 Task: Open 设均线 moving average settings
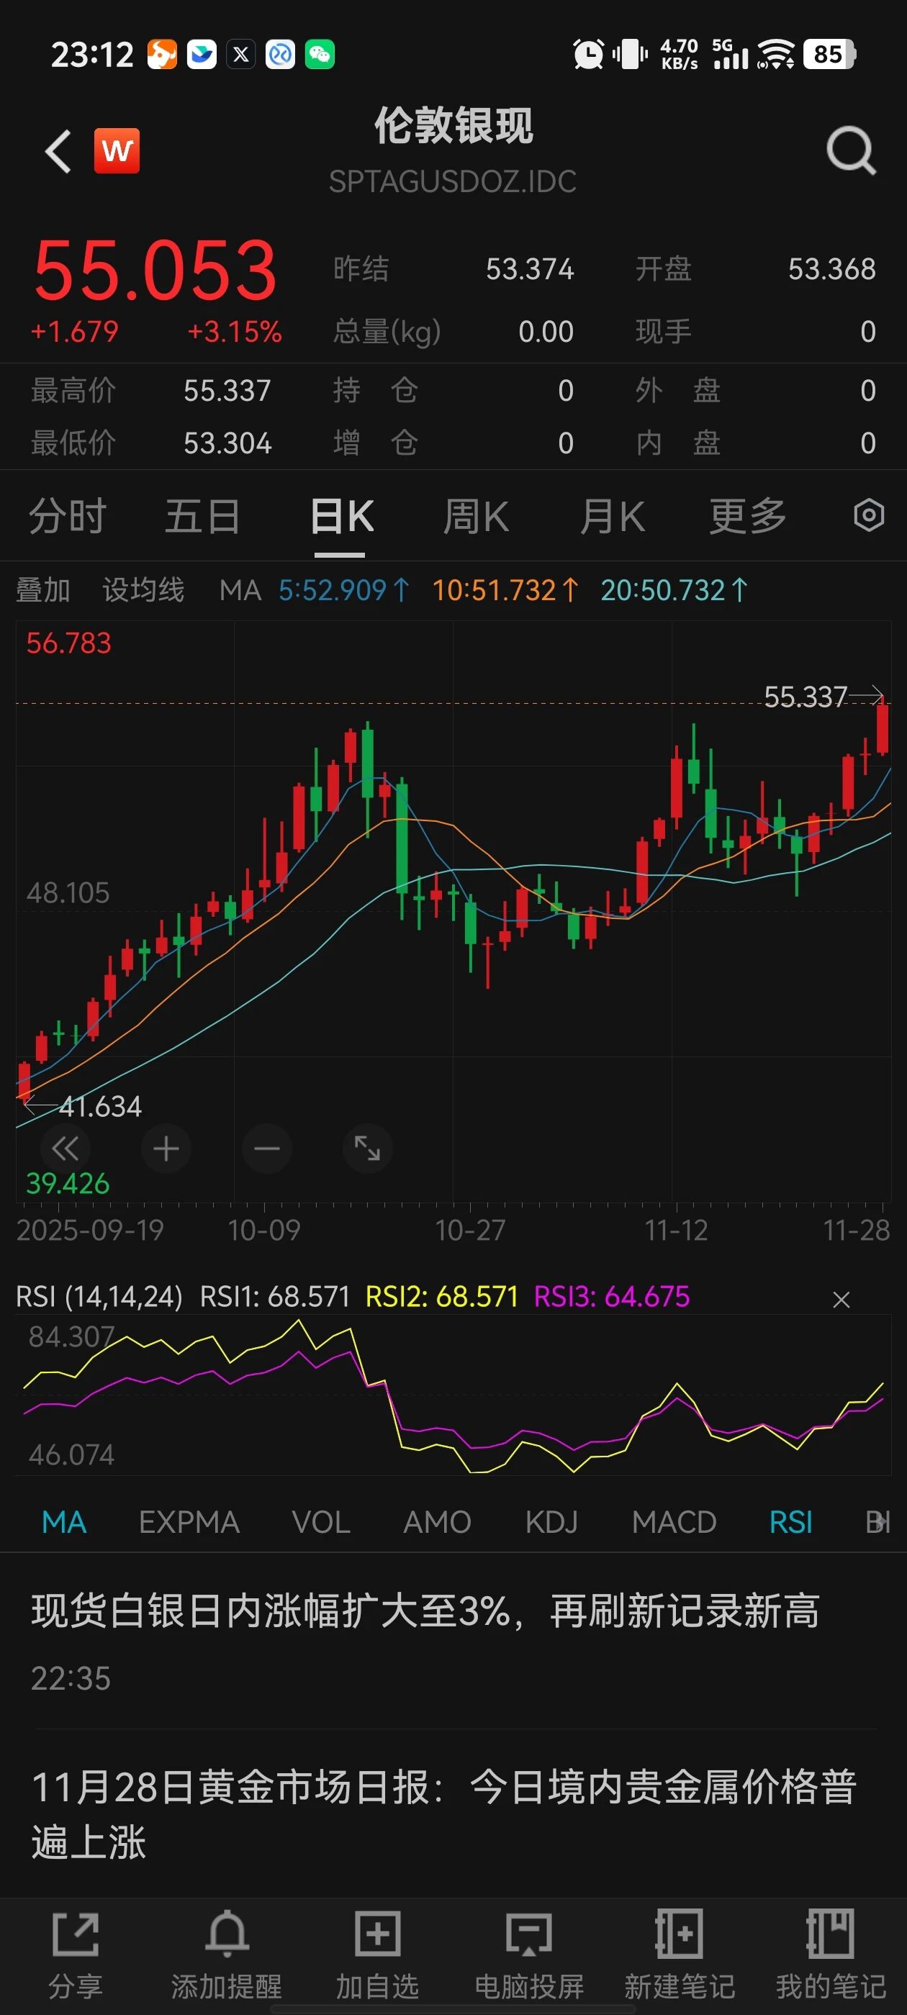point(143,590)
